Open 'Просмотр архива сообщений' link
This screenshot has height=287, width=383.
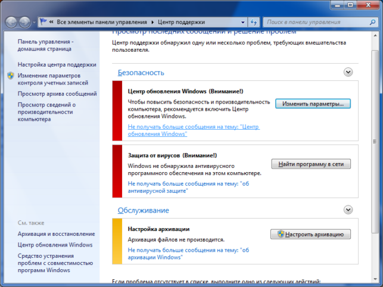tap(57, 94)
